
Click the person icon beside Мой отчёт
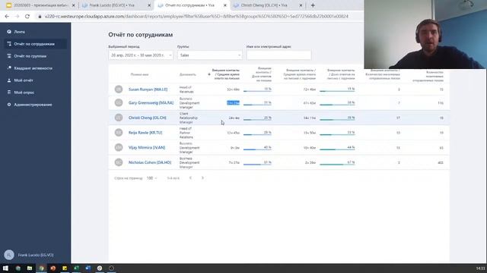click(x=9, y=80)
